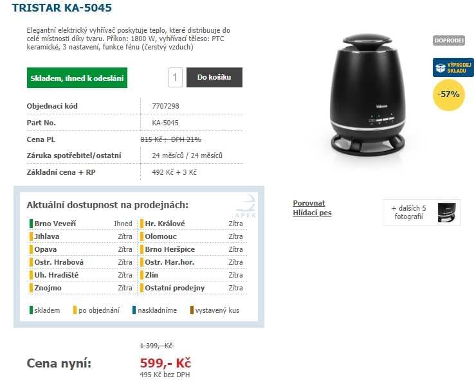Viewport: 474px width, 381px height.
Task: Click the Part No. value KA-5045
Action: [165, 123]
